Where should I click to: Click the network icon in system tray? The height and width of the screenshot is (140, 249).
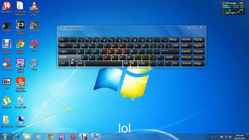pos(226,137)
